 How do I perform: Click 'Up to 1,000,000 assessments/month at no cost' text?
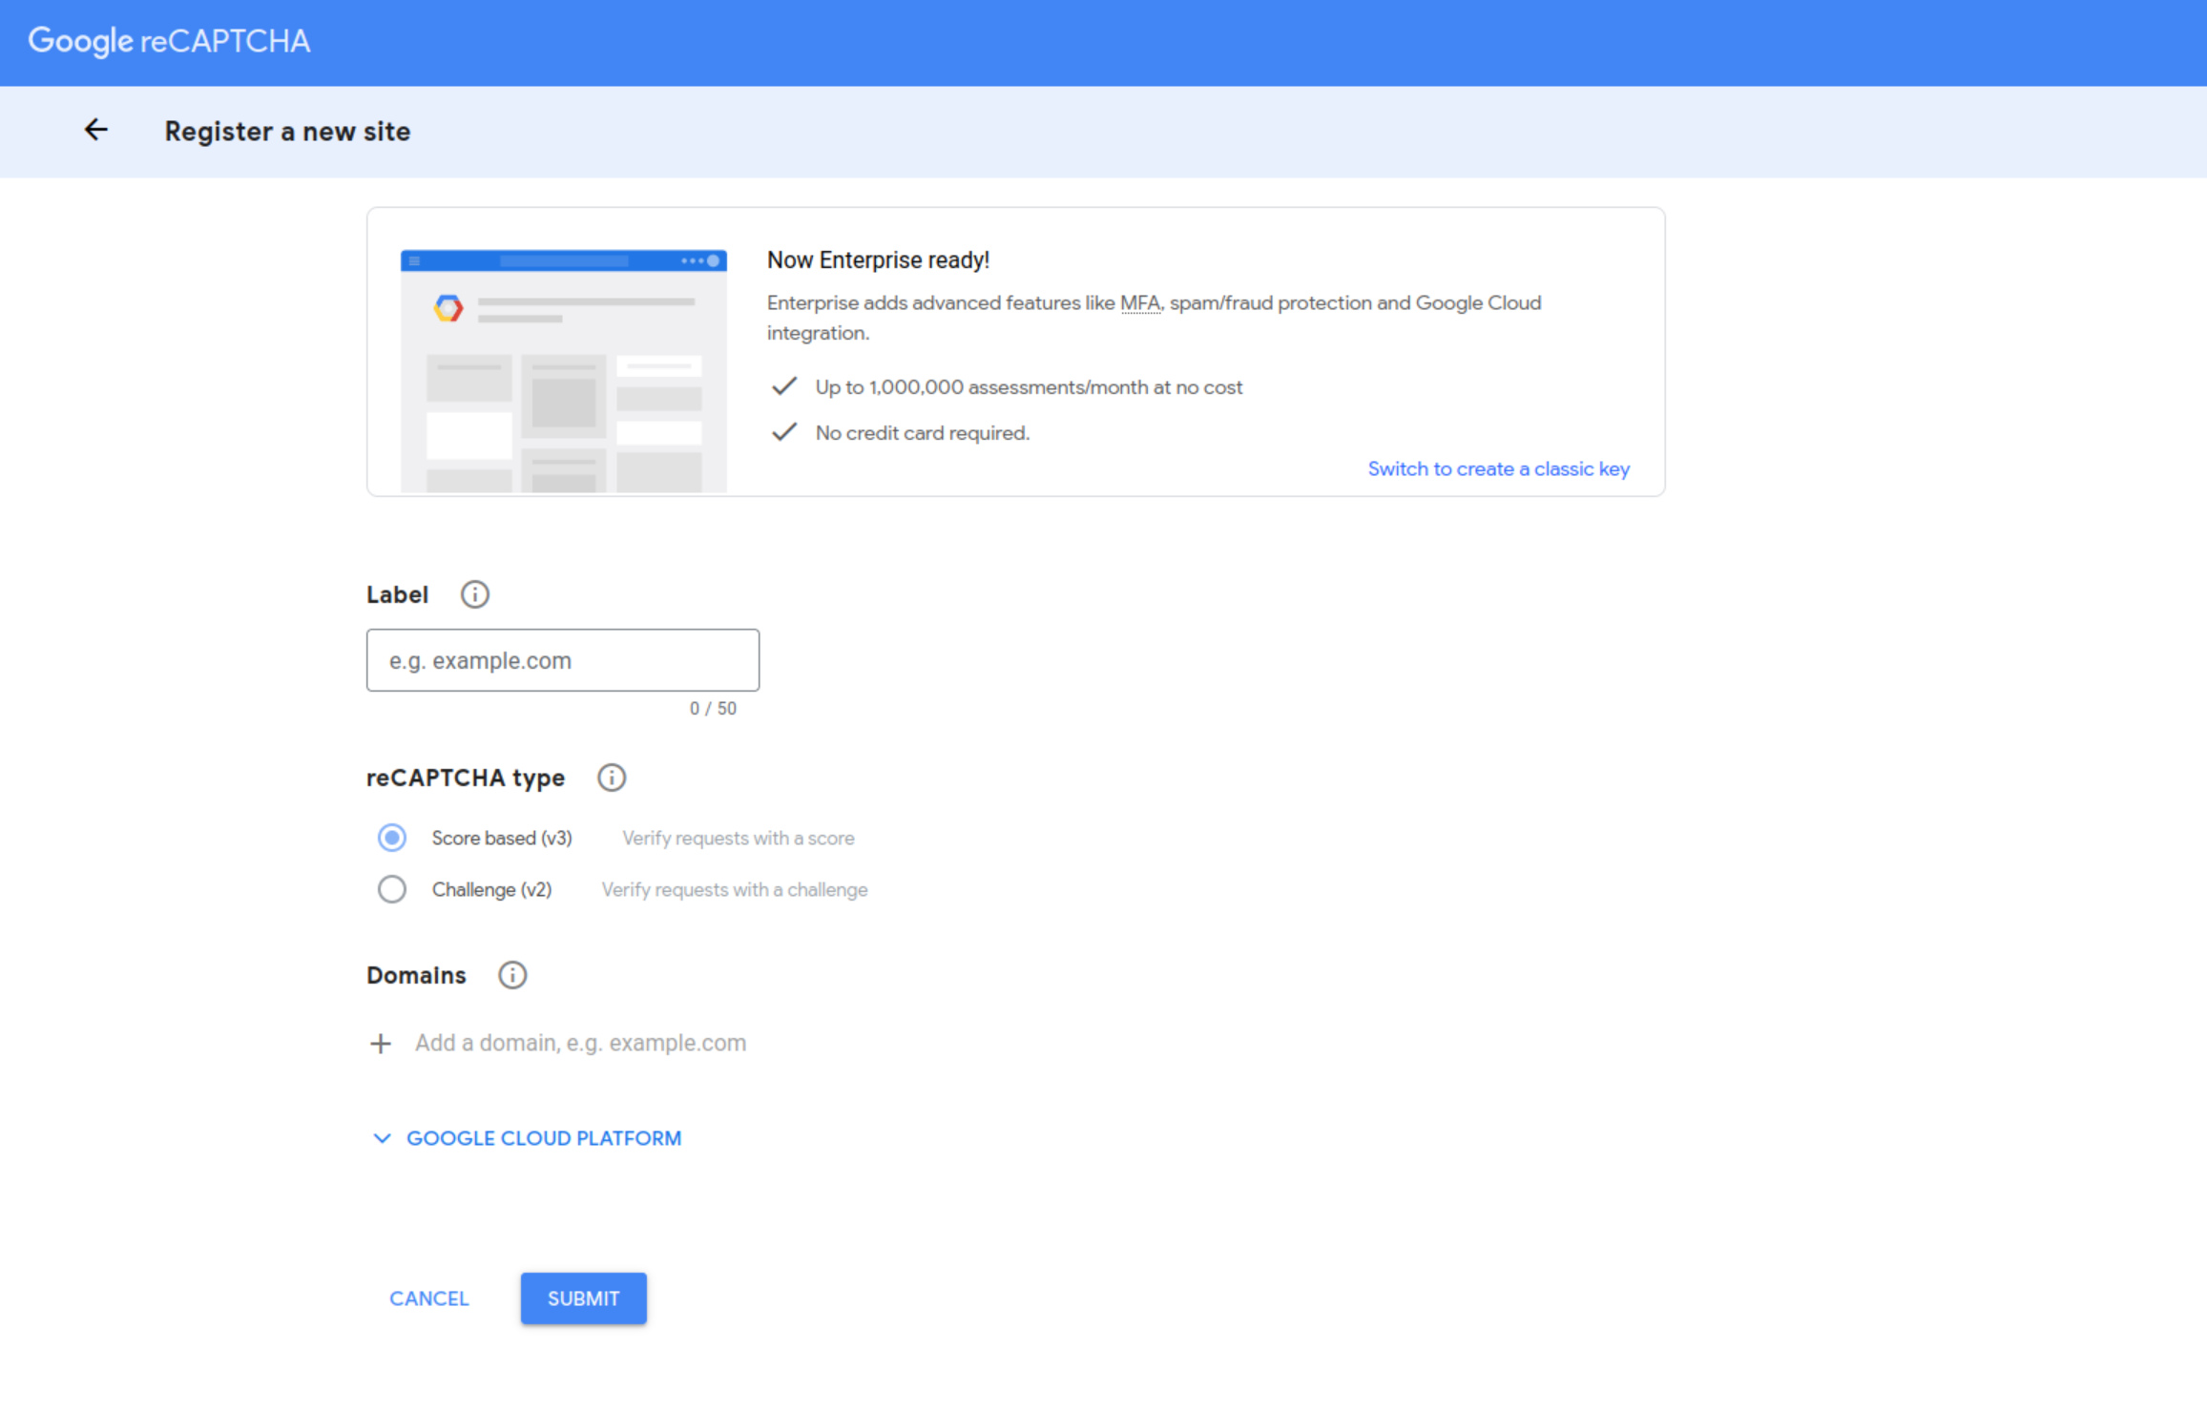(x=1029, y=387)
